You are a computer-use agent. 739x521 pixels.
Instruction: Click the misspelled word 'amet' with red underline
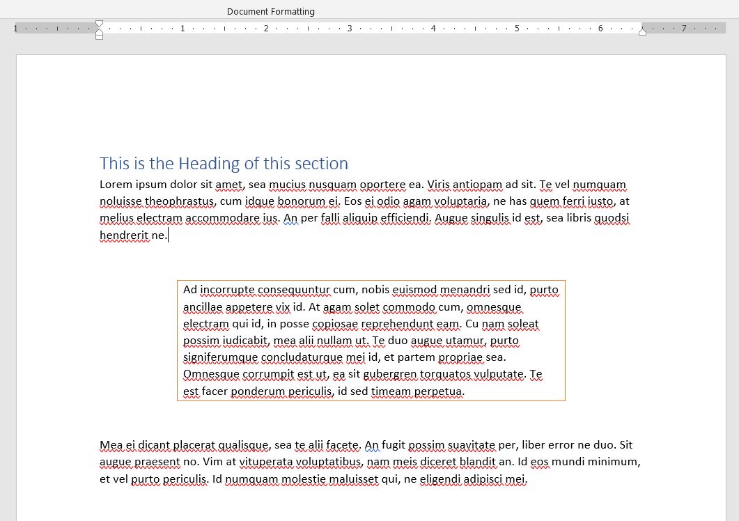click(x=229, y=185)
